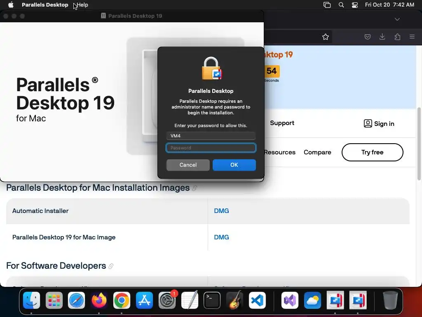This screenshot has width=422, height=317.
Task: Click Parallels Desktop 19 for Mac Image label
Action: click(64, 237)
